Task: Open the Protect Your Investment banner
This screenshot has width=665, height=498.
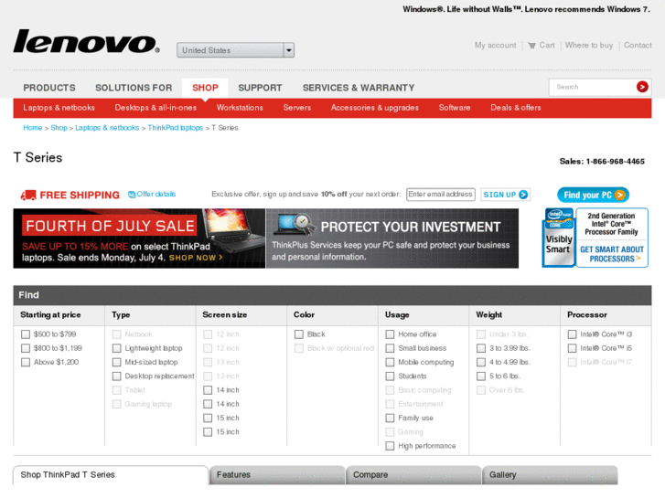Action: click(x=391, y=238)
